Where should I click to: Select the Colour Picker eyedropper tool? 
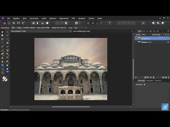7,35
